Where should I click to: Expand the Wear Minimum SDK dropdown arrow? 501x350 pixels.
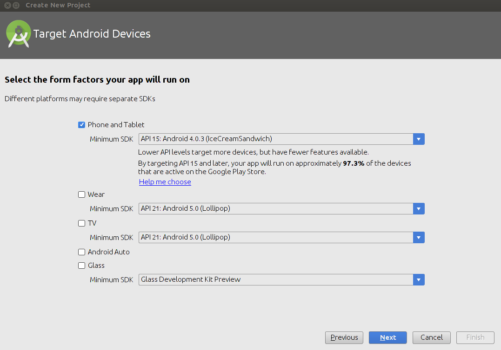pos(419,209)
